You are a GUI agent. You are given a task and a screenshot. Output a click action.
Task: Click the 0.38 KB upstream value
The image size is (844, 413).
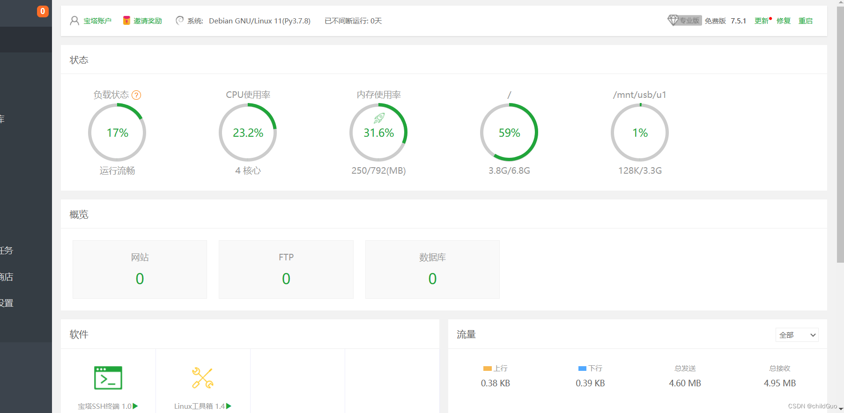point(496,383)
